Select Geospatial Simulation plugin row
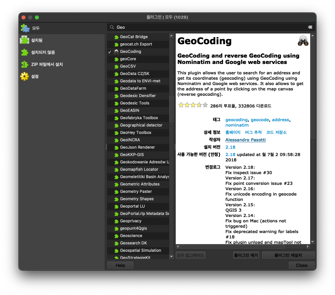Viewport: 335px width, 295px height. click(138, 250)
